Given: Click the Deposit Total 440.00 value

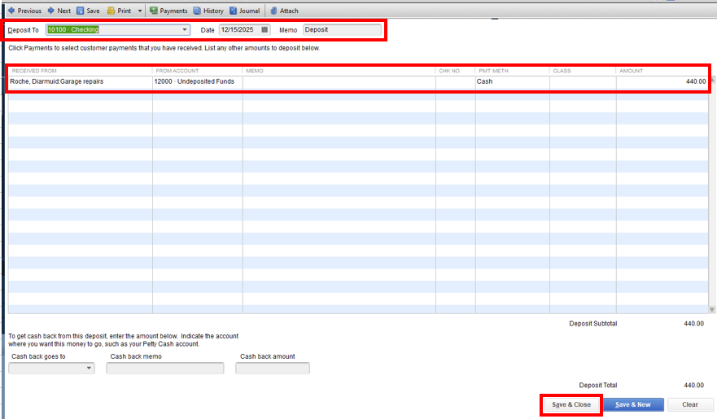Looking at the screenshot, I should click(693, 385).
